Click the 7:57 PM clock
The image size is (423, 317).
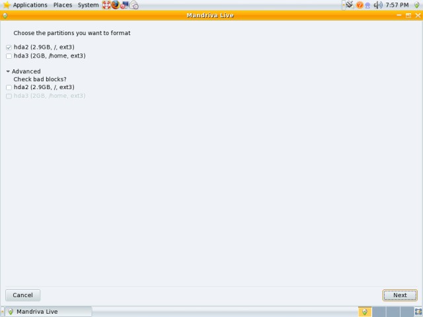(397, 5)
